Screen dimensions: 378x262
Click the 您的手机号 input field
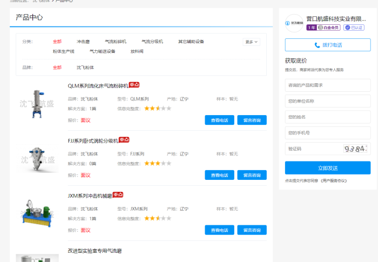tap(327, 133)
